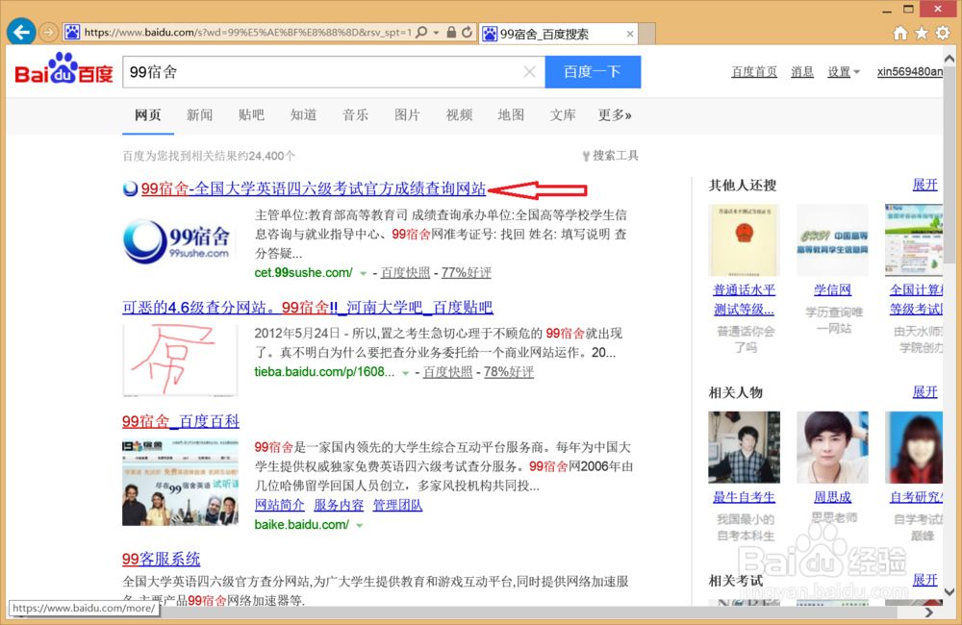Expand arrow next to baike.baidu.com/
Viewport: 962px width, 625px height.
click(360, 526)
